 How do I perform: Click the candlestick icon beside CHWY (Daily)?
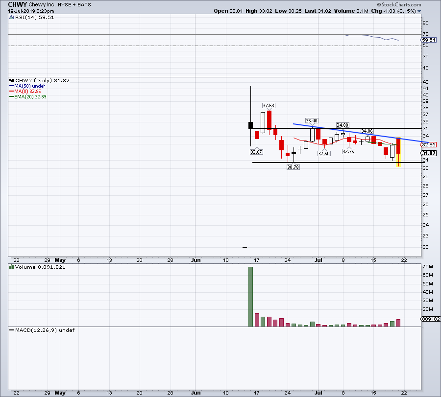tap(12, 80)
